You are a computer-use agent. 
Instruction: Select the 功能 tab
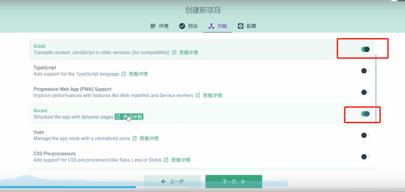coord(218,26)
